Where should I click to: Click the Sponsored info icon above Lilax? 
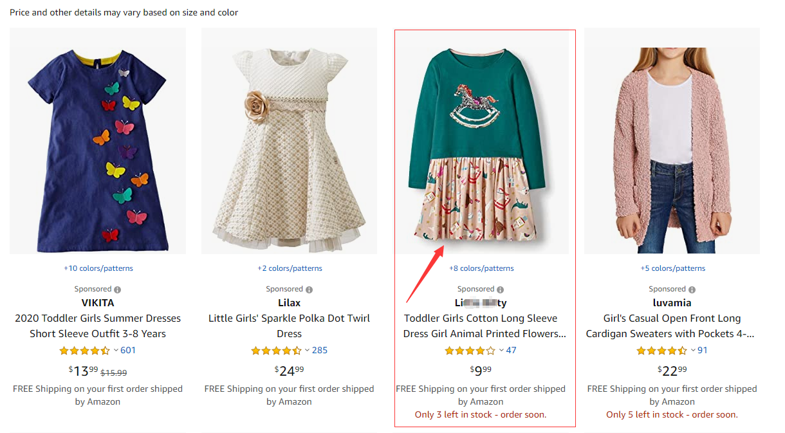pos(309,290)
